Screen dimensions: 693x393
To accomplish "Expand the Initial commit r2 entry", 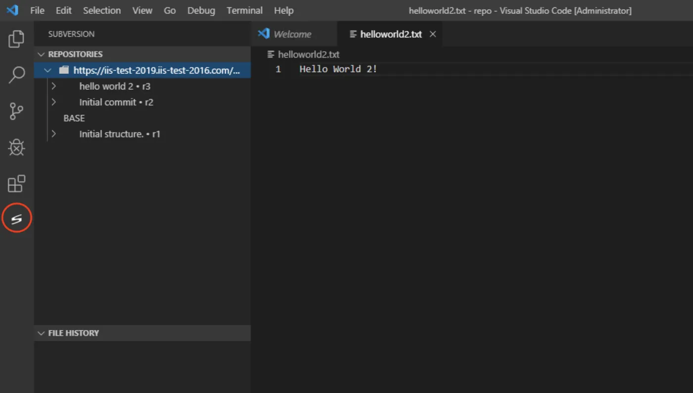I will click(53, 102).
